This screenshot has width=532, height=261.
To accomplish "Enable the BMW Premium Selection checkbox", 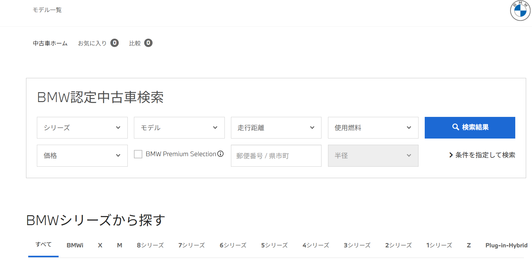I will tap(138, 154).
